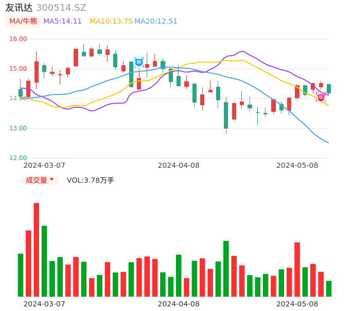Click the red bull marker icon
The height and width of the screenshot is (311, 353).
tap(321, 97)
